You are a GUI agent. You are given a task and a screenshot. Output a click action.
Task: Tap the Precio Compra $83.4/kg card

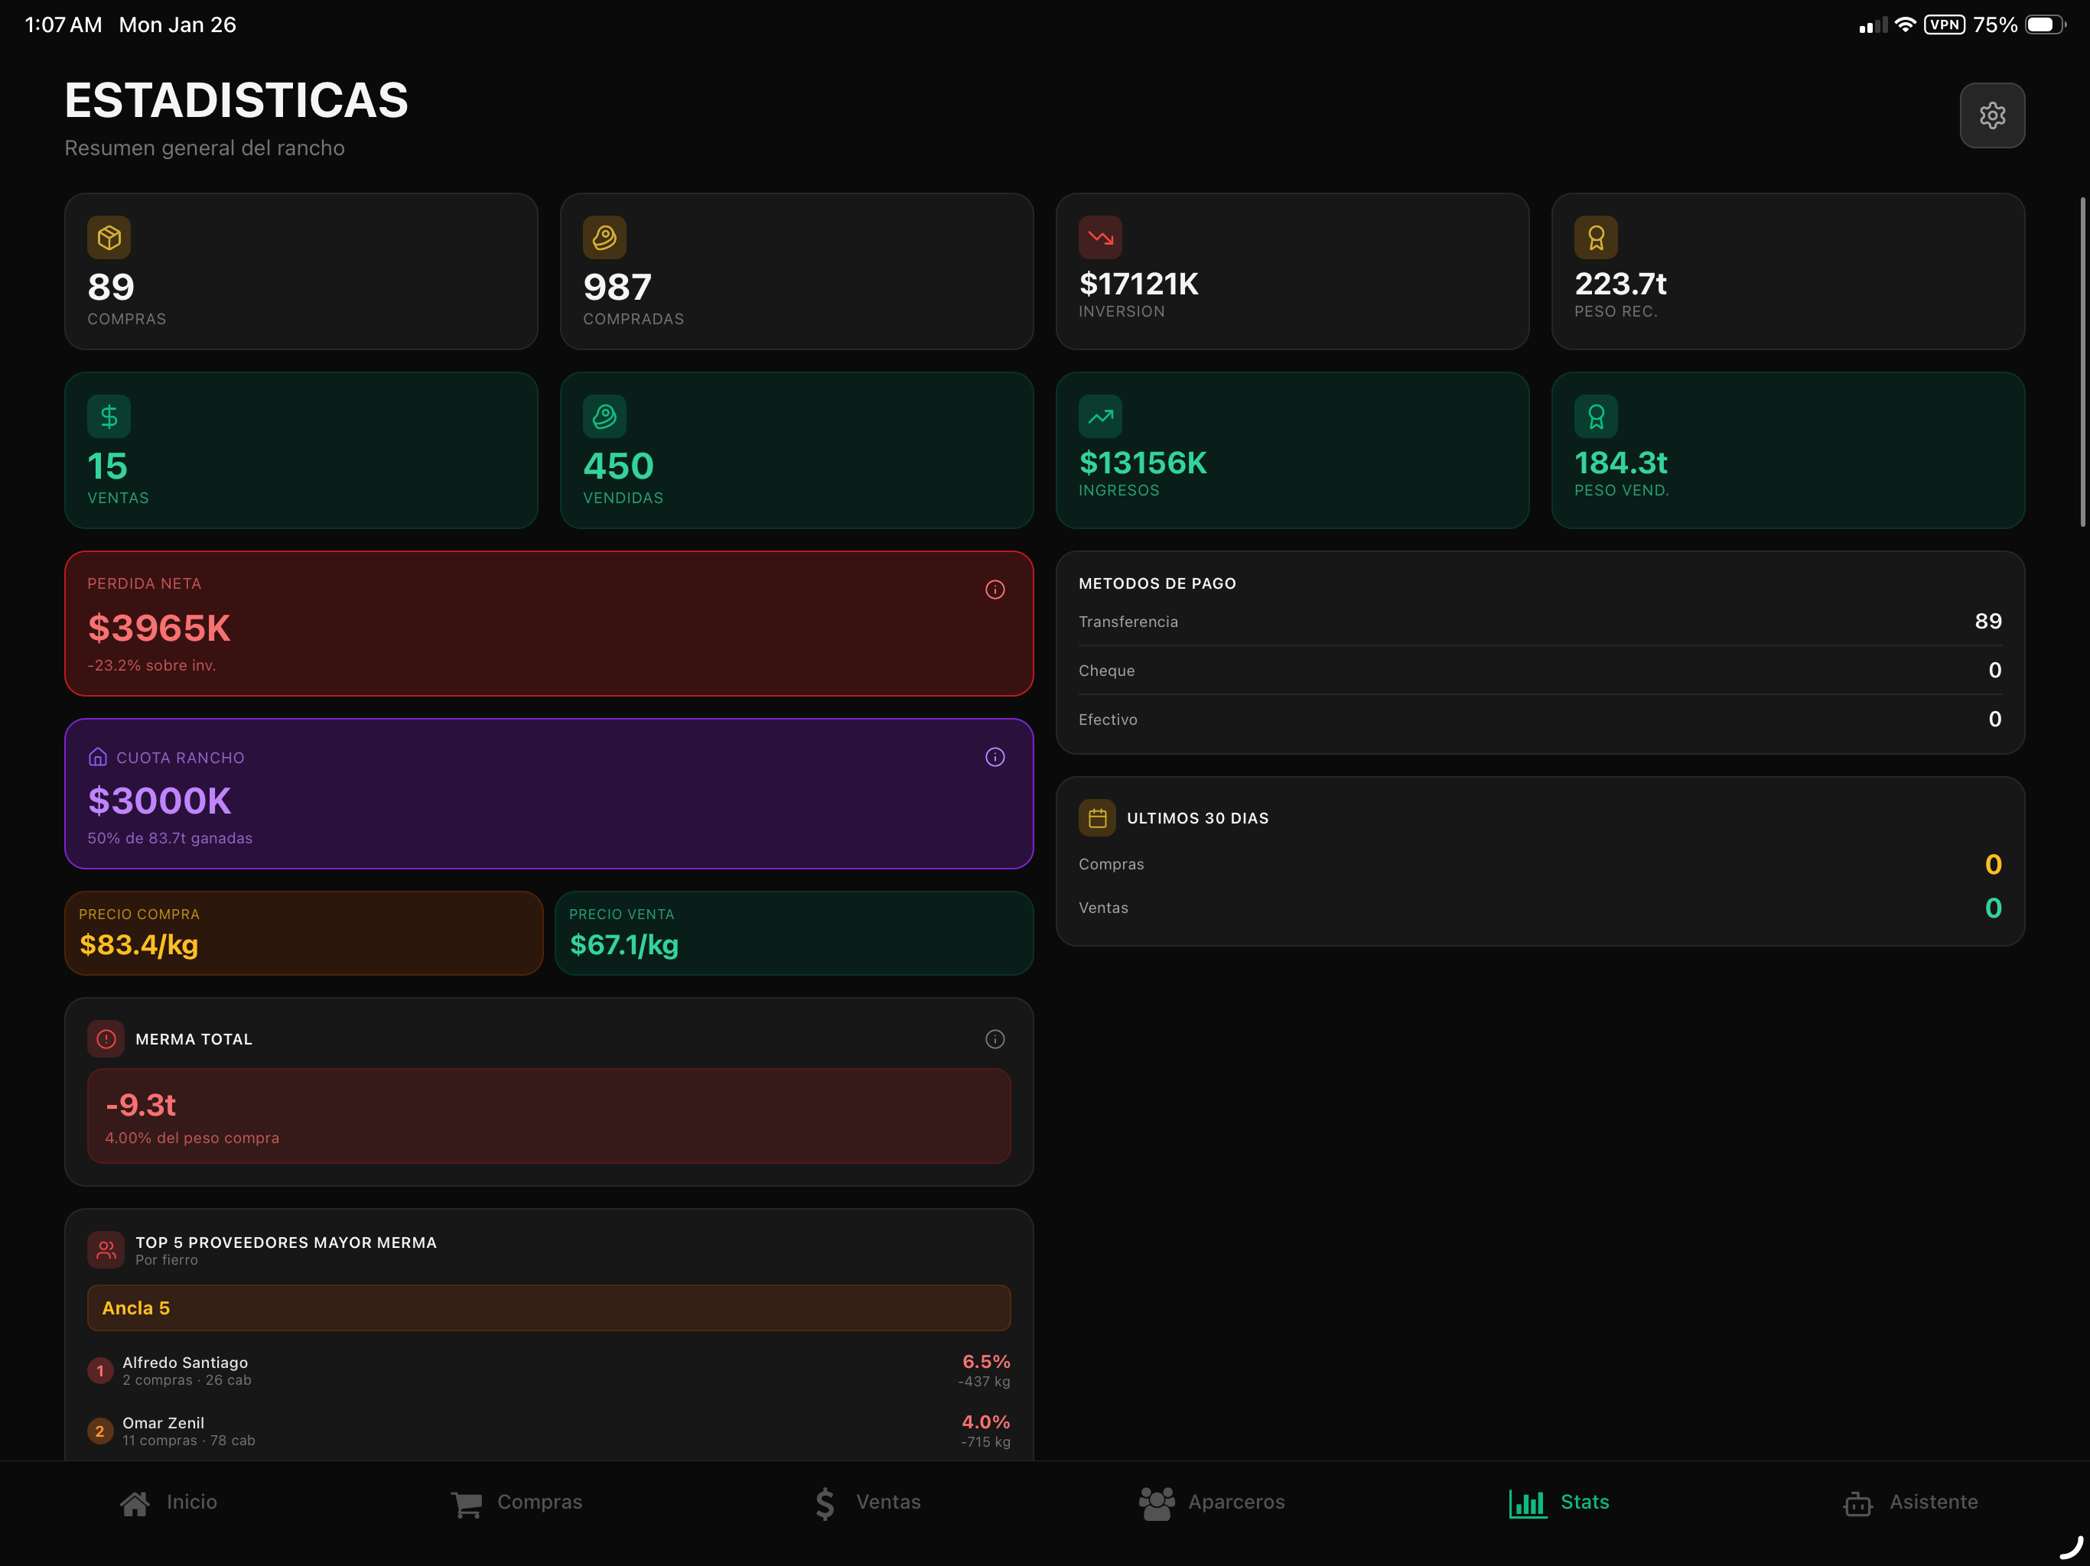point(303,933)
